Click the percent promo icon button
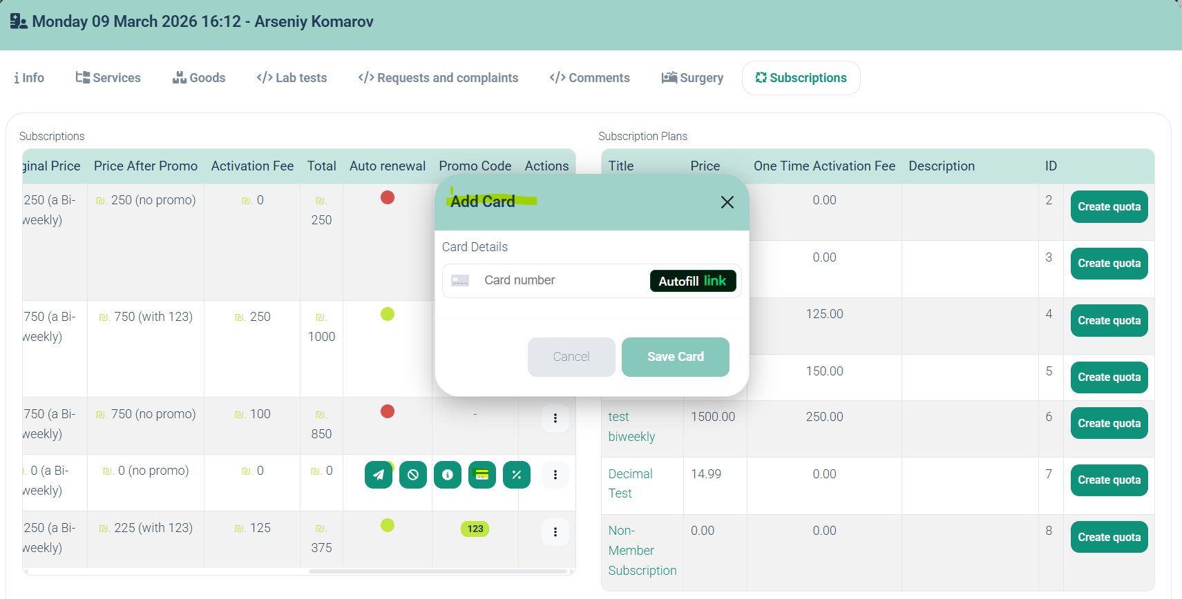This screenshot has height=599, width=1182. (x=517, y=475)
